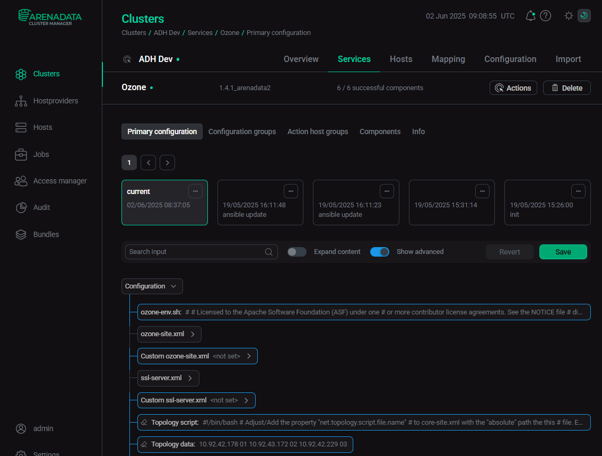Open the menu on the 16:11:23 ansible update card
This screenshot has height=456, width=602.
(x=387, y=191)
